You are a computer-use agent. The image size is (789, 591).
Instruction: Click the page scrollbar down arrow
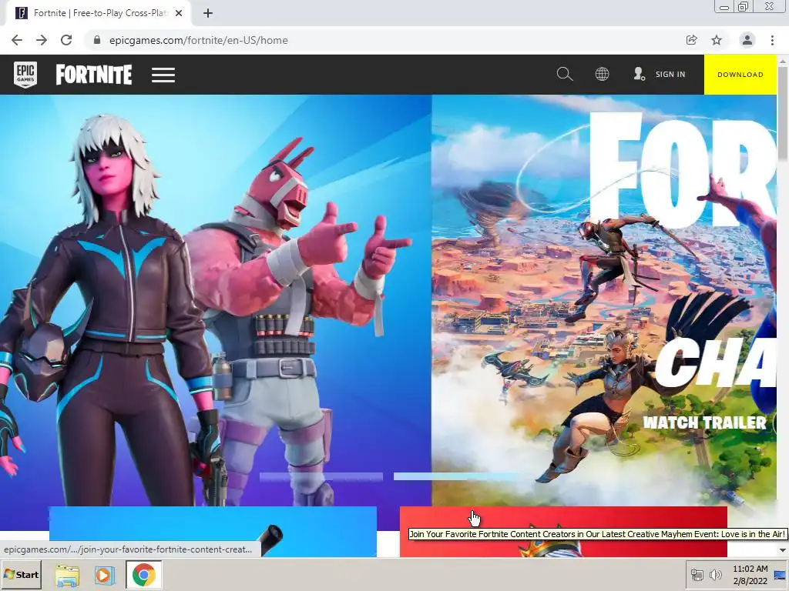click(x=783, y=551)
